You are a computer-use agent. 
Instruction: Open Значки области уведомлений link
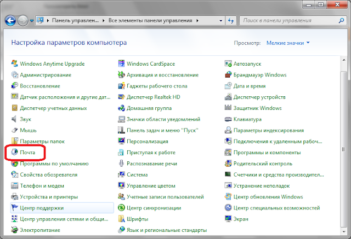(163, 119)
